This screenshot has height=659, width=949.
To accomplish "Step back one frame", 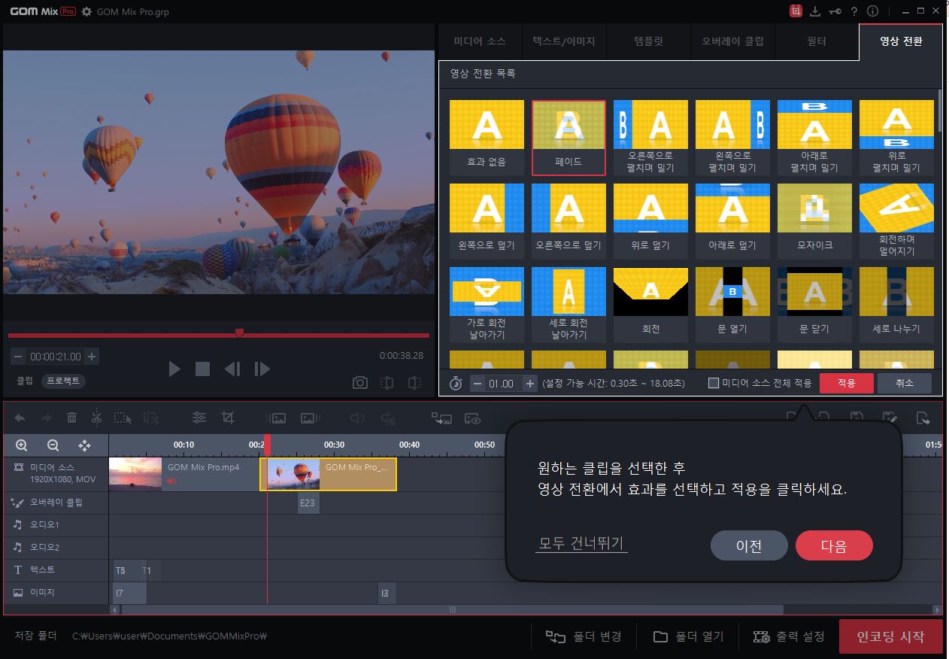I will pos(232,369).
